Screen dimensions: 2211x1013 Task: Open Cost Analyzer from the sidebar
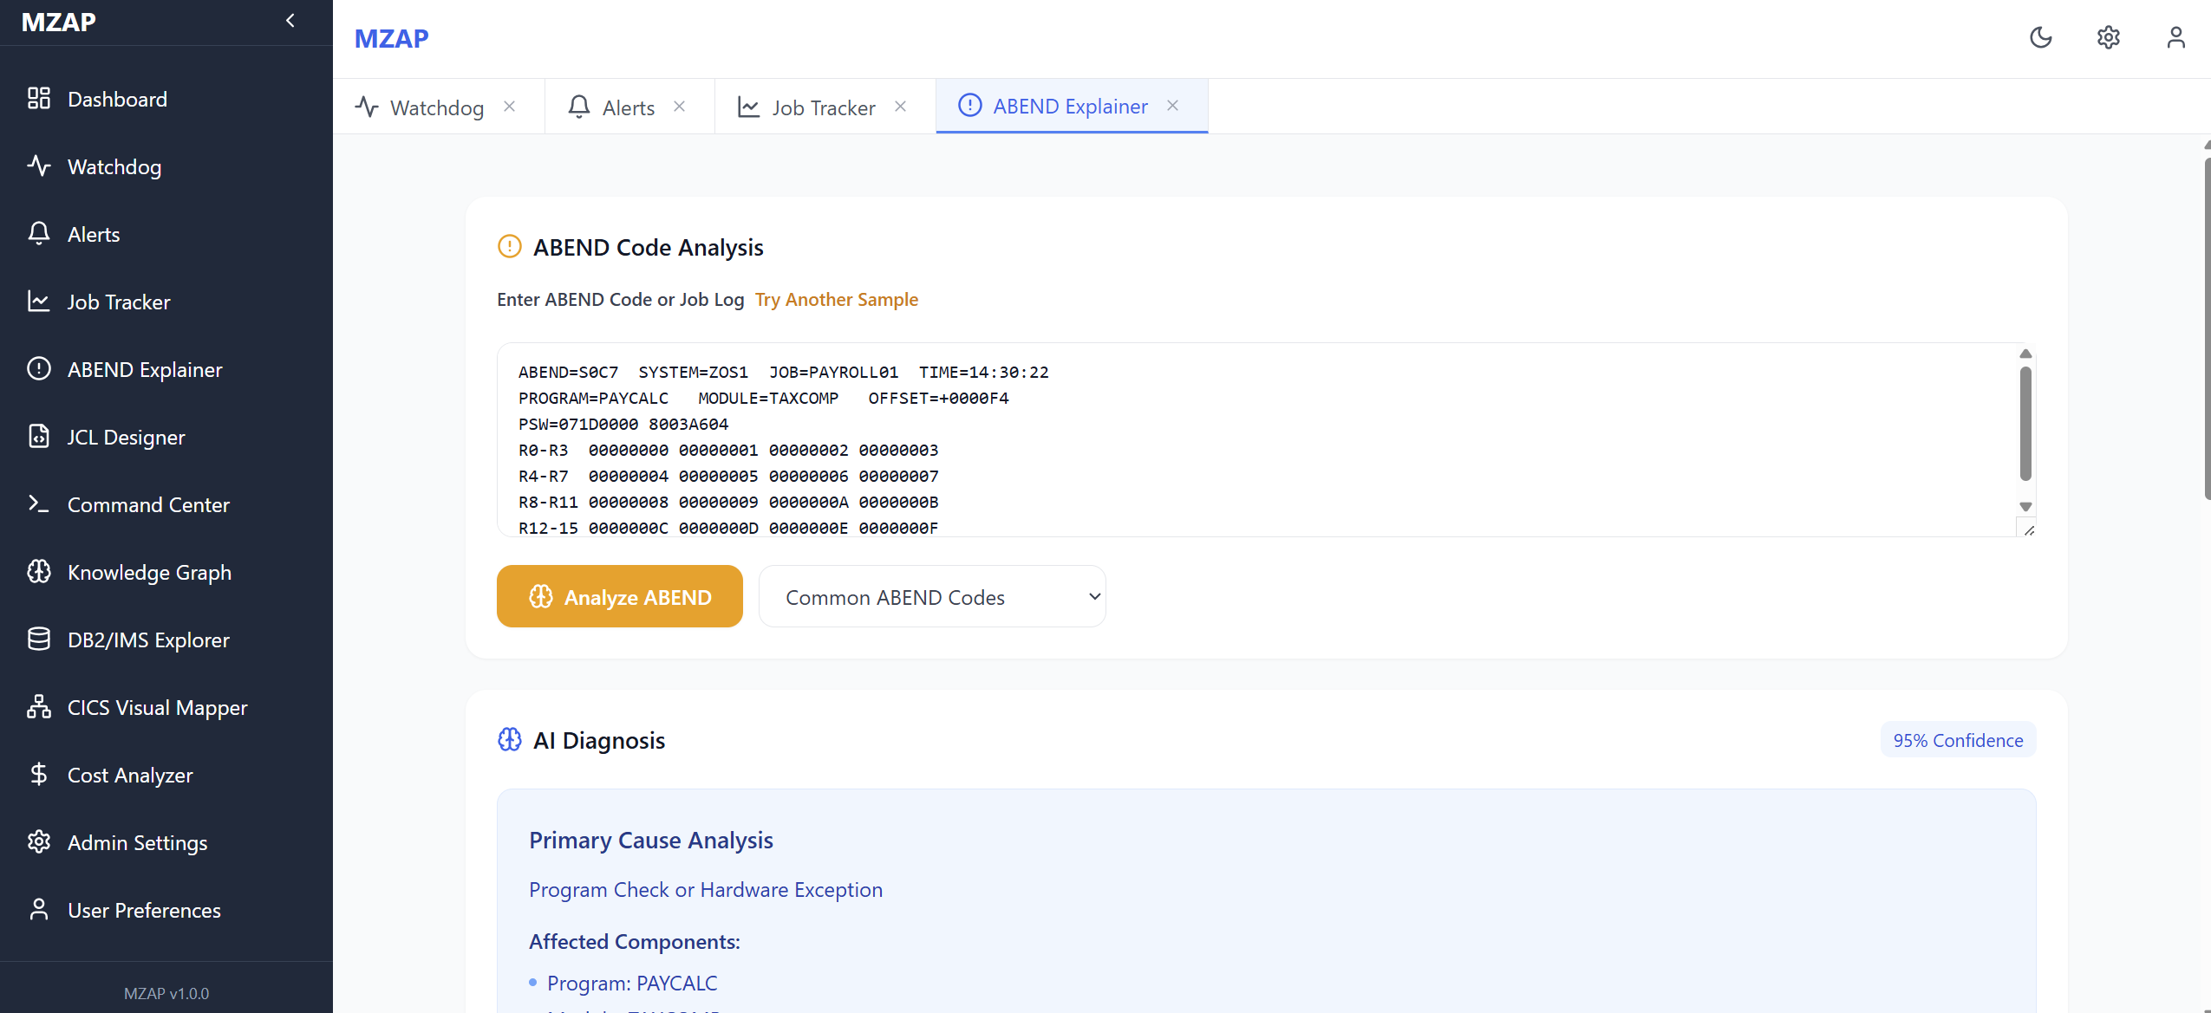click(x=130, y=776)
